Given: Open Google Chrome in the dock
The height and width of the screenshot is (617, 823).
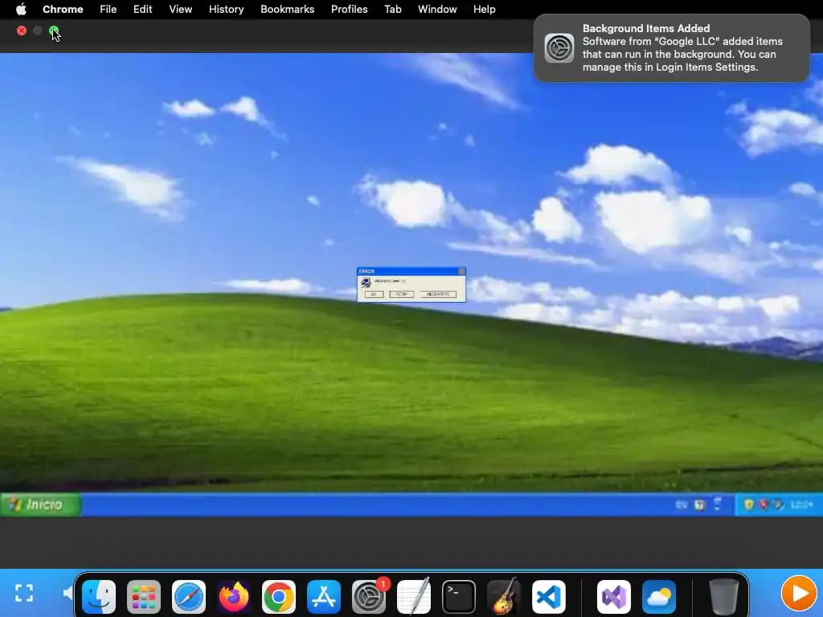Looking at the screenshot, I should tap(279, 597).
